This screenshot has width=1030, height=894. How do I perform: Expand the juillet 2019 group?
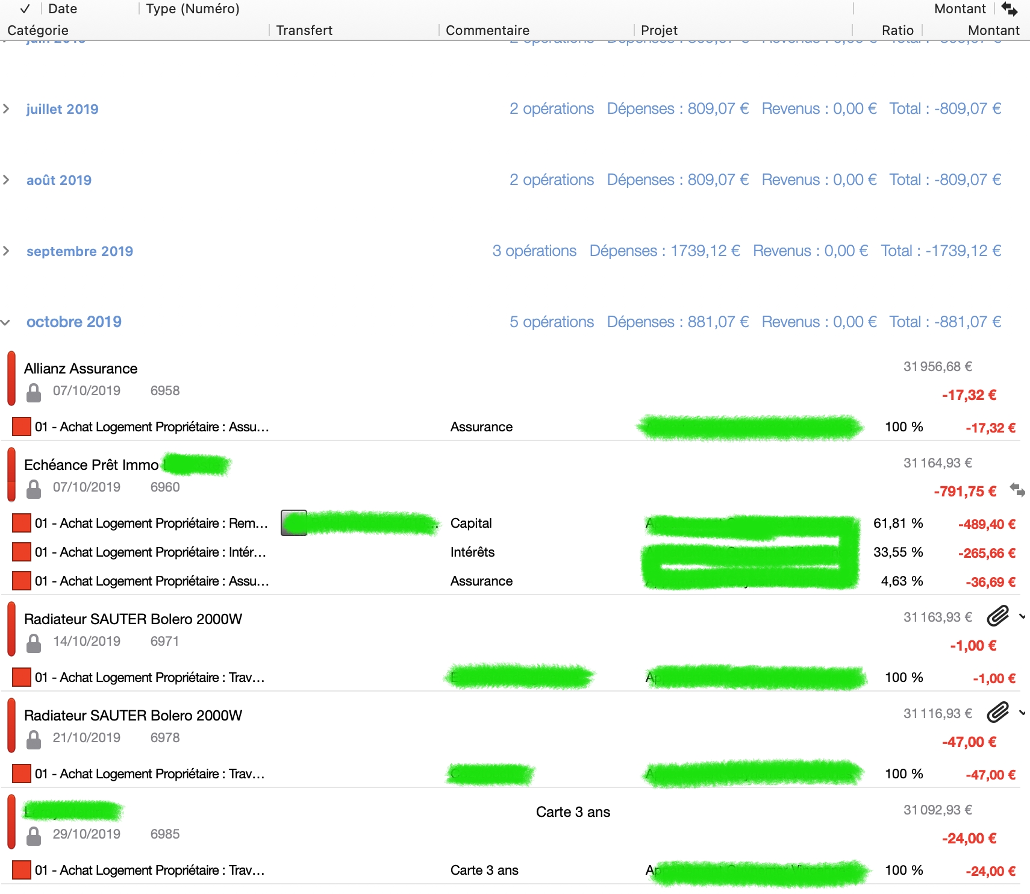pos(7,109)
